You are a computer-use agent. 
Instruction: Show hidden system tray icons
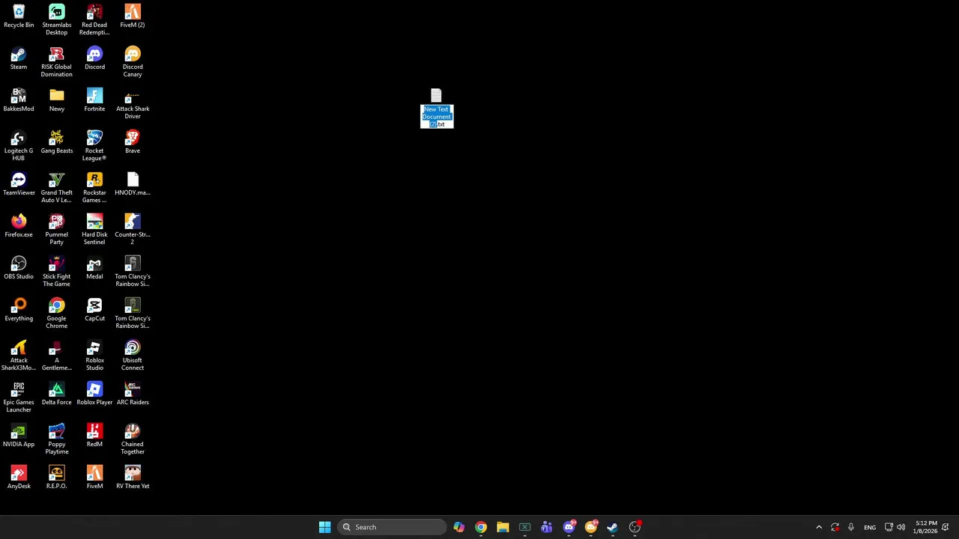(x=819, y=527)
